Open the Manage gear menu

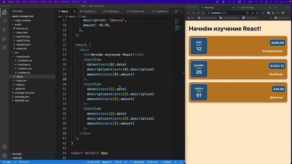click(4, 155)
